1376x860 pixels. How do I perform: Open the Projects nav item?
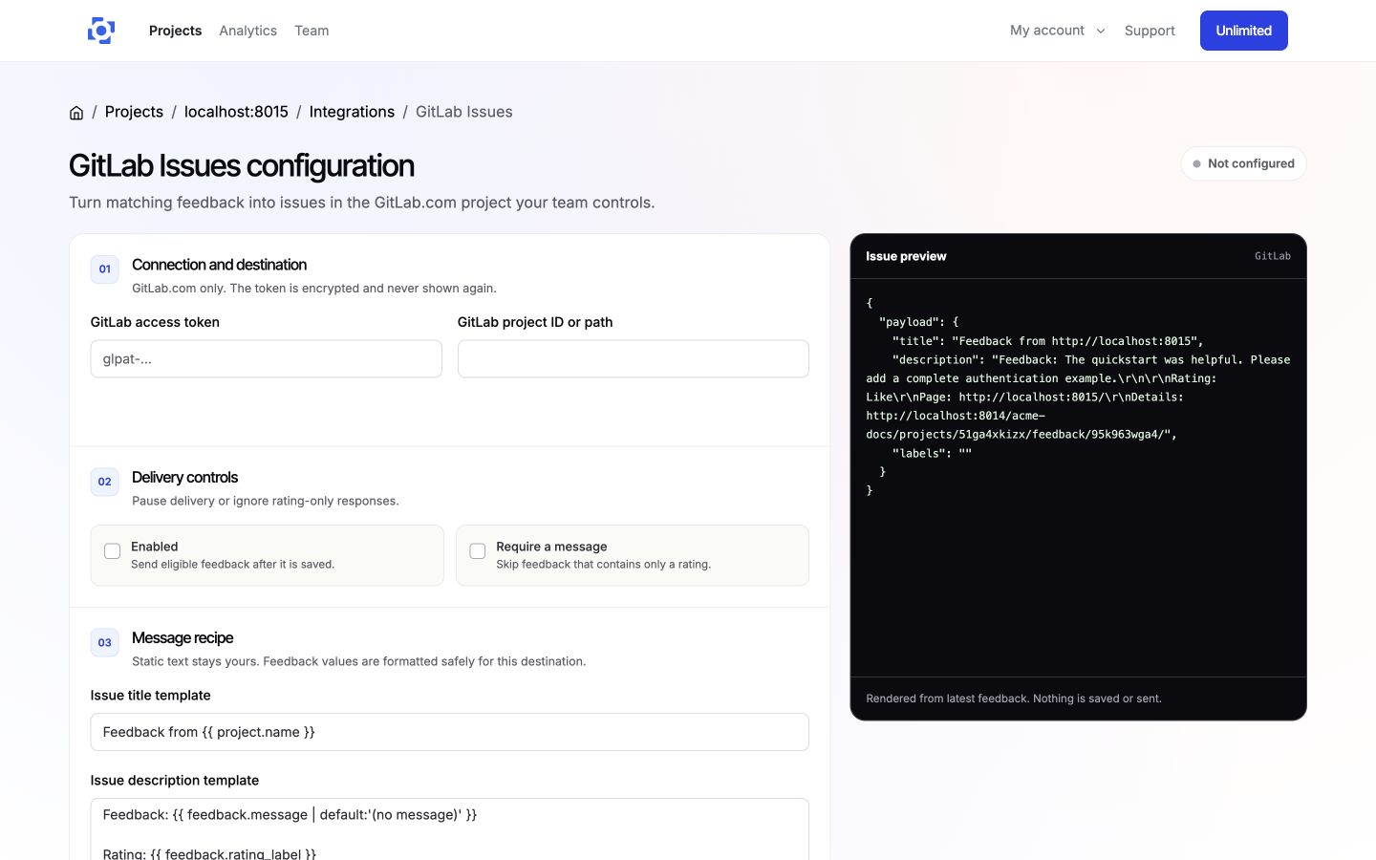tap(175, 31)
